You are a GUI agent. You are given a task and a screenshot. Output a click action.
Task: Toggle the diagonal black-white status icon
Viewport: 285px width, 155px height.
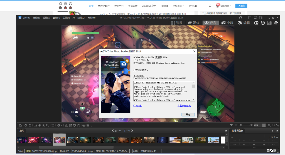(272, 151)
